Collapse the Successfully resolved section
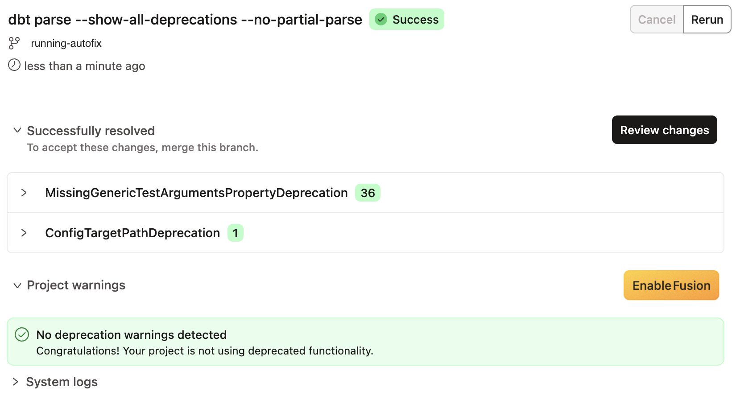The height and width of the screenshot is (404, 736). pyautogui.click(x=17, y=130)
